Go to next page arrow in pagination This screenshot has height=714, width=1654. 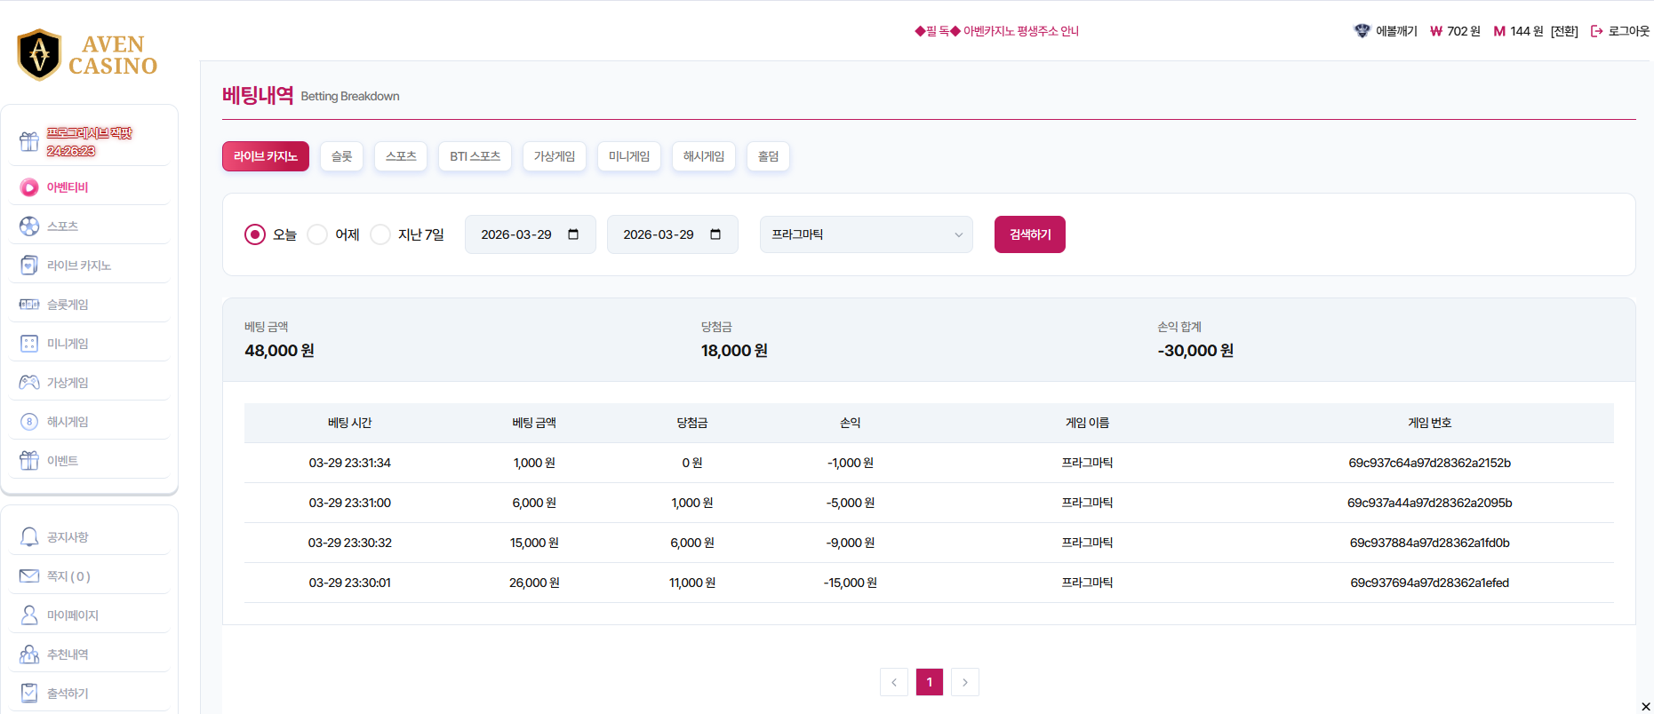964,682
